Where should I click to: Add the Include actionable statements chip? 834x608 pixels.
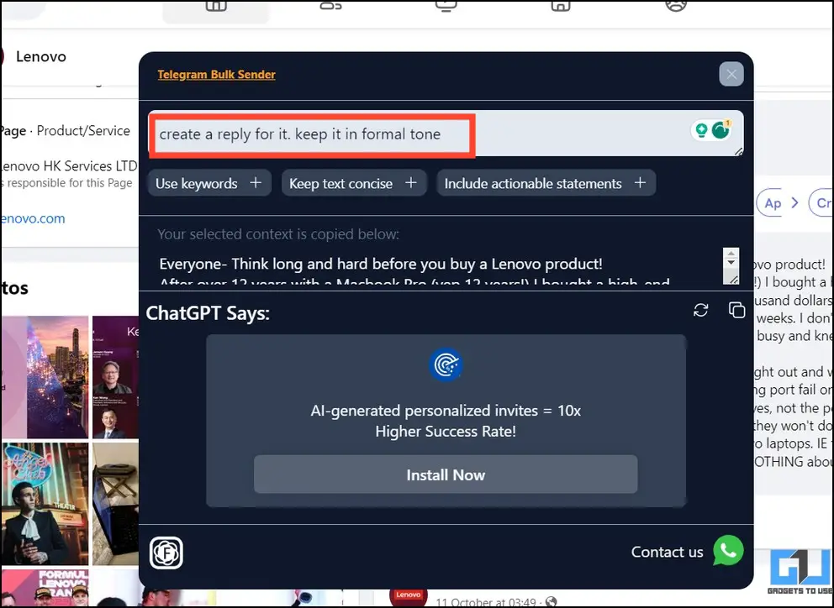tap(546, 183)
